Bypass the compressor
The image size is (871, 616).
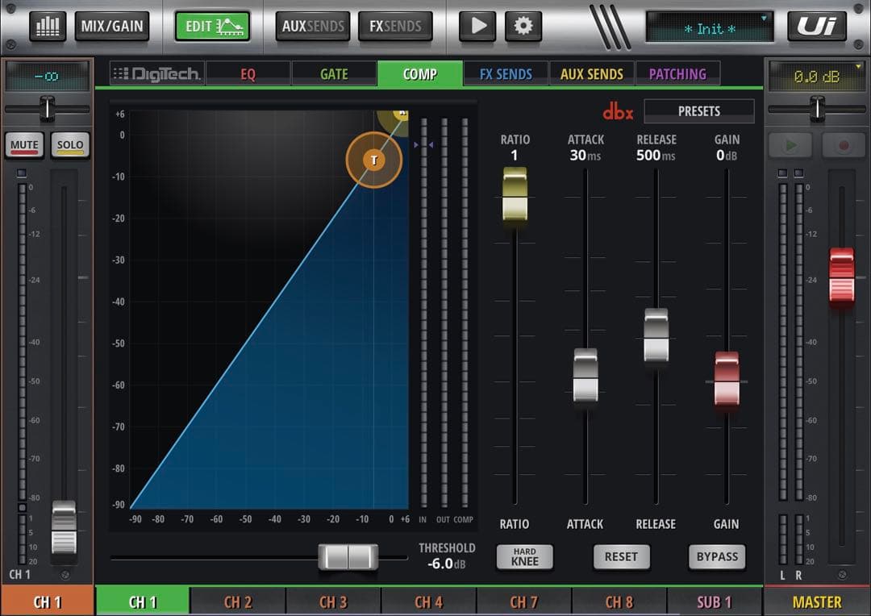717,556
